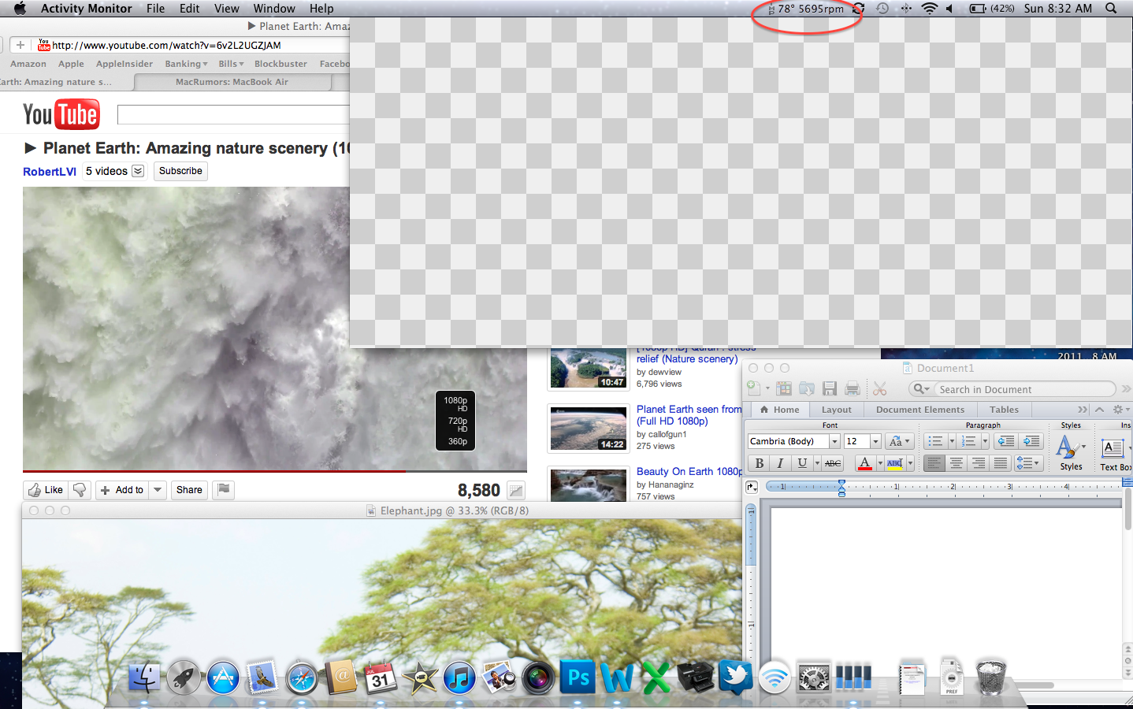
Task: Click the Cut scissors icon in Word
Action: 880,388
